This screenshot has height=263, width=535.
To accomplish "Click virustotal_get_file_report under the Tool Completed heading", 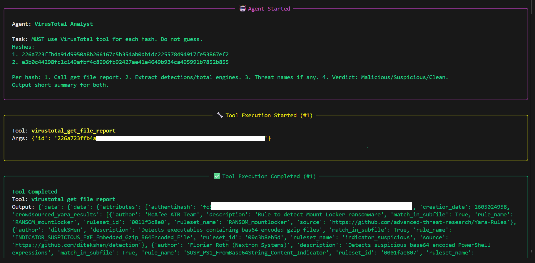I will coord(73,199).
